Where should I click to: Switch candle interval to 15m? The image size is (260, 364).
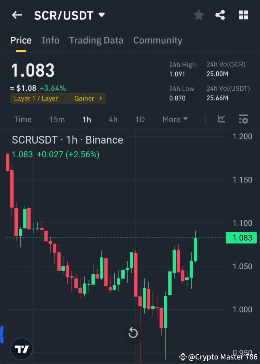coord(57,119)
